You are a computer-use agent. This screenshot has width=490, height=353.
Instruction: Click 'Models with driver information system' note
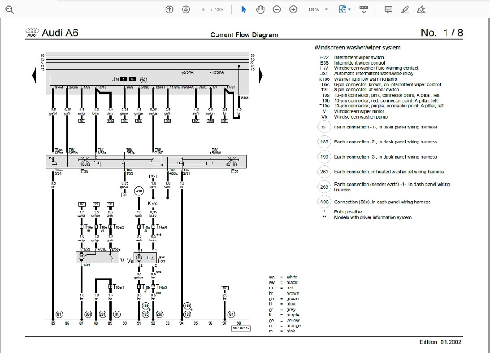373,217
